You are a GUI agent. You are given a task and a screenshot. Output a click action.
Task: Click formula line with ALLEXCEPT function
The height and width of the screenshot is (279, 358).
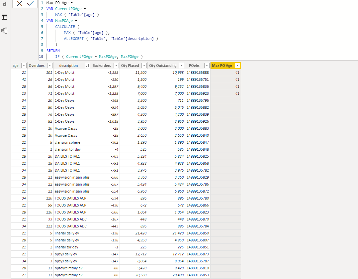click(111, 39)
